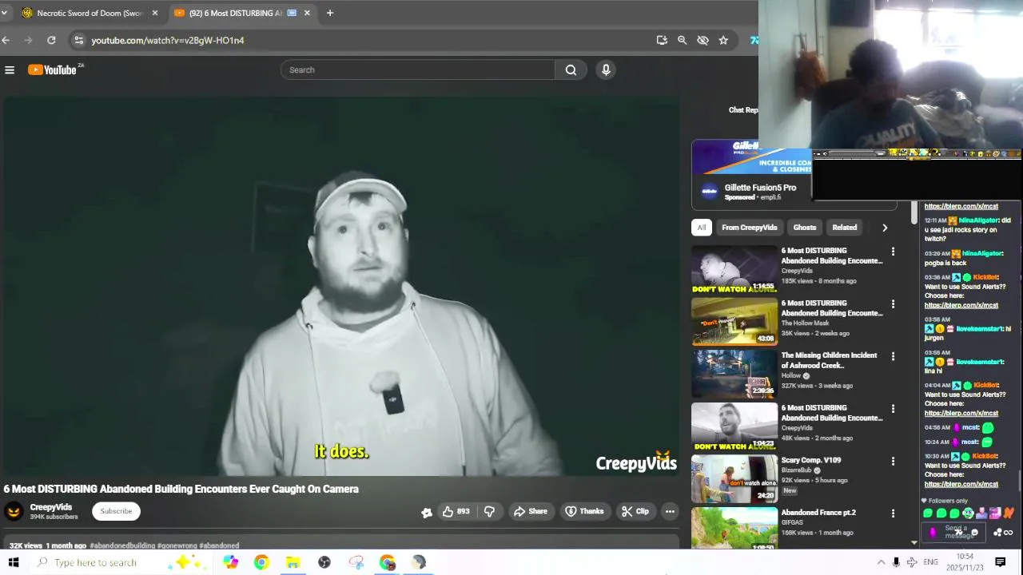Click the YouTube address bar URL
This screenshot has height=575, width=1023.
(168, 40)
